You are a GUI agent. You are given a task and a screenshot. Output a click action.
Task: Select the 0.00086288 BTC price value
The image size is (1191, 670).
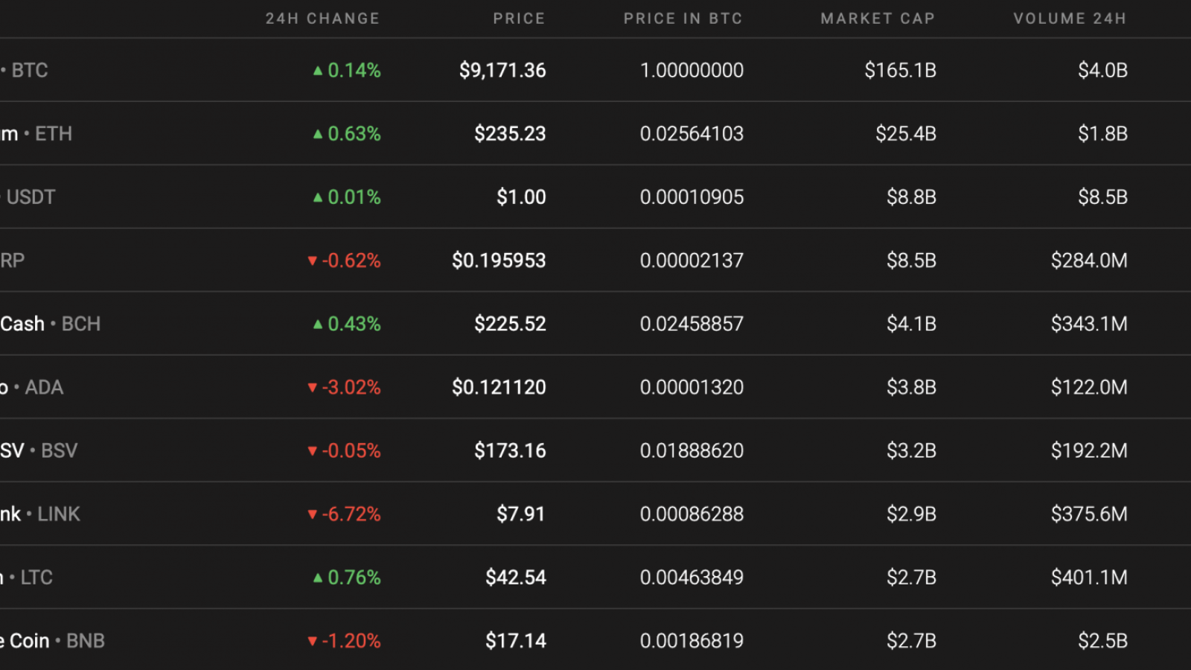(692, 514)
